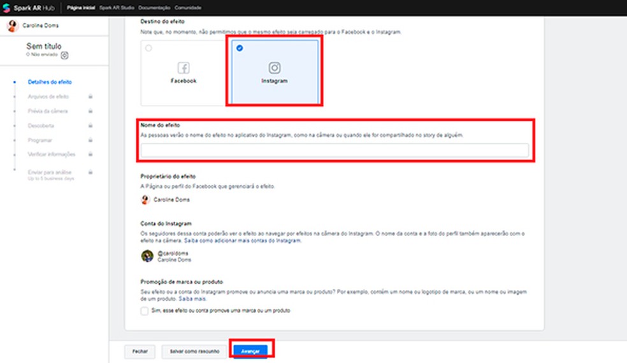
Task: Click Destino do efeito heading
Action: click(x=162, y=22)
